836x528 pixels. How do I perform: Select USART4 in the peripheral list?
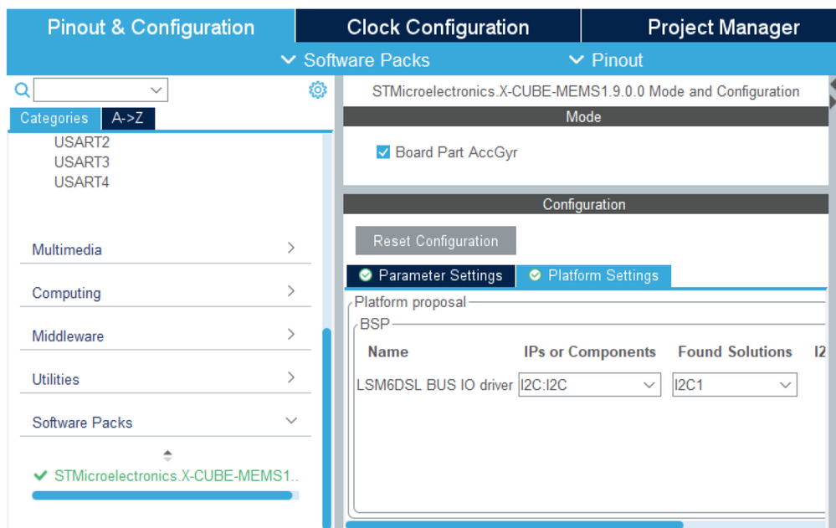(x=81, y=182)
